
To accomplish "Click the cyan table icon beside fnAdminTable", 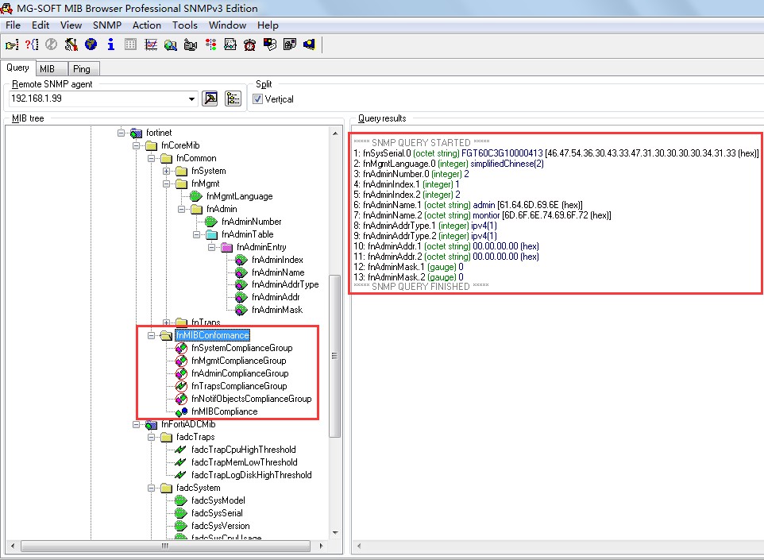I will tap(211, 234).
